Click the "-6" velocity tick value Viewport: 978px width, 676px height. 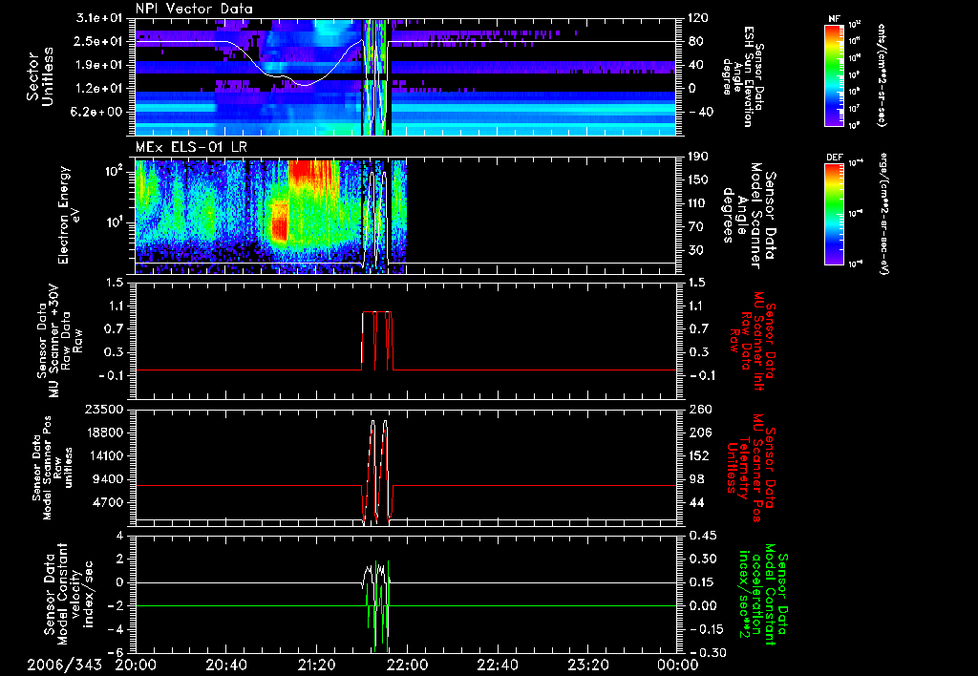coord(115,652)
